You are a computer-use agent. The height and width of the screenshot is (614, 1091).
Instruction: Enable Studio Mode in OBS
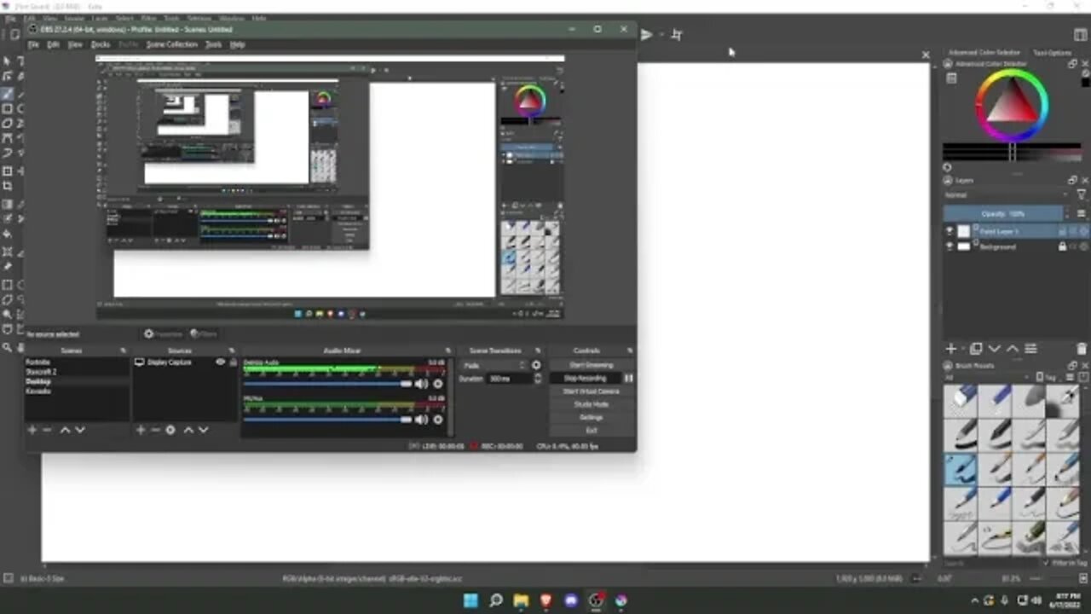click(592, 404)
